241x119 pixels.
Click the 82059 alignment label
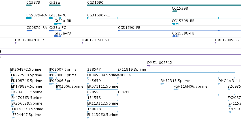point(93,92)
